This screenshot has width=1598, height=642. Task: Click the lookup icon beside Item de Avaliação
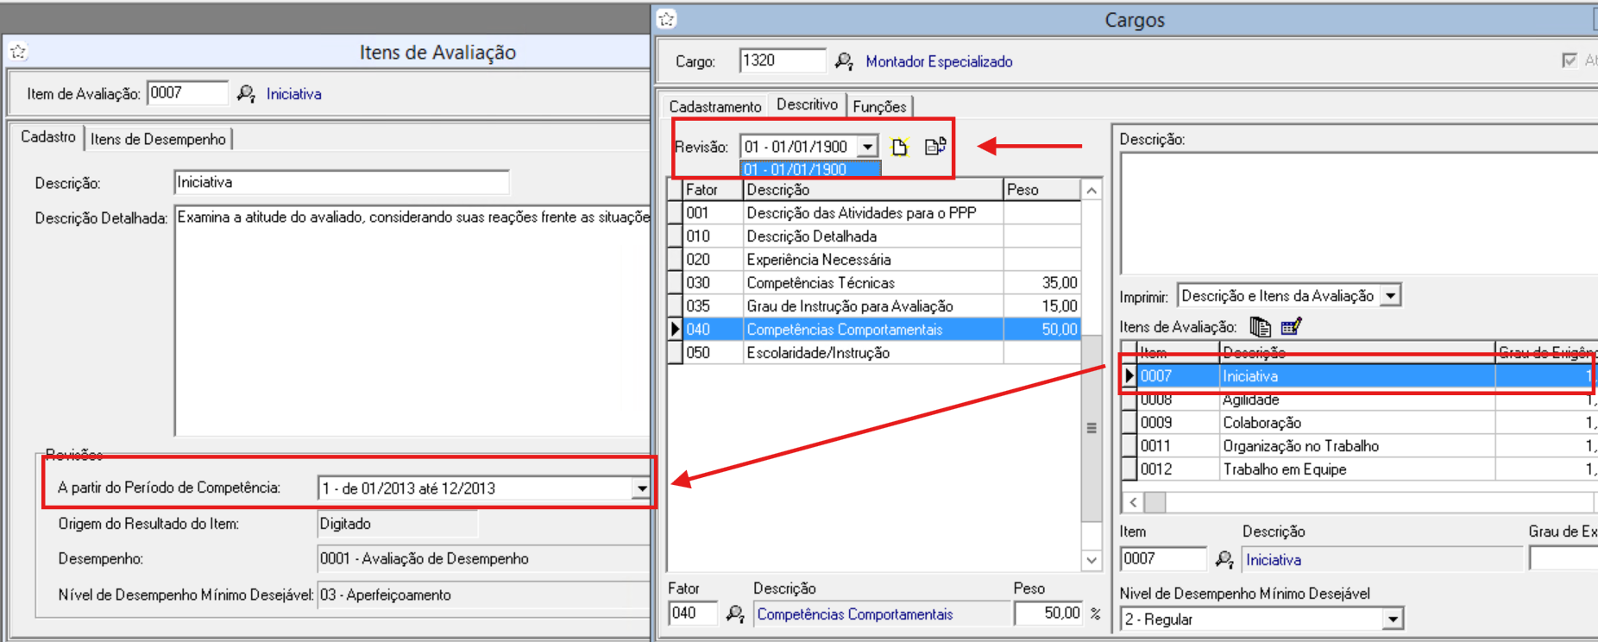pos(247,94)
